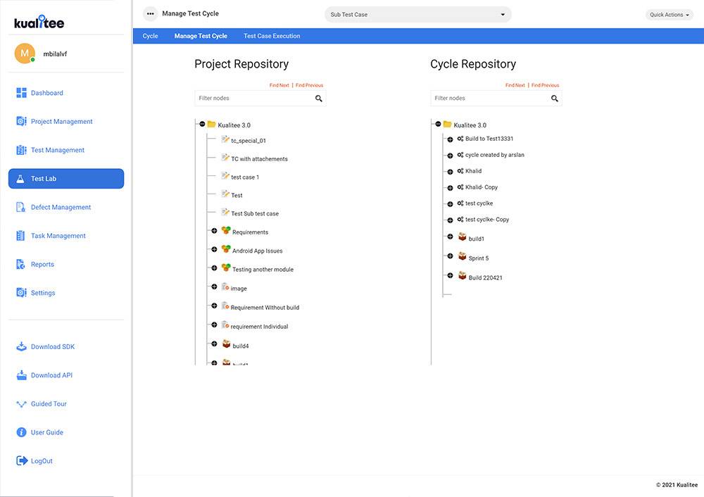The image size is (704, 497).
Task: Click the LogOut link
Action: point(42,461)
